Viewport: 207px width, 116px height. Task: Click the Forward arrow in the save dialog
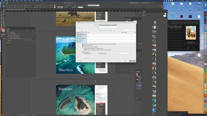tap(79, 30)
